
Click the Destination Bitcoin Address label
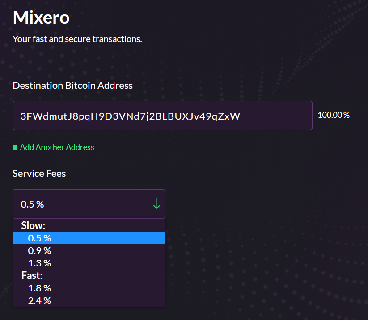pyautogui.click(x=73, y=86)
